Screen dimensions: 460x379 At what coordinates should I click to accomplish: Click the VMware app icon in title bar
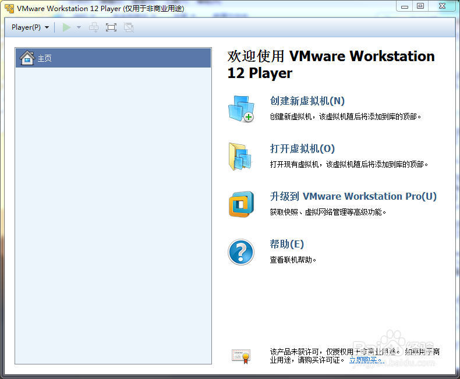[x=9, y=8]
